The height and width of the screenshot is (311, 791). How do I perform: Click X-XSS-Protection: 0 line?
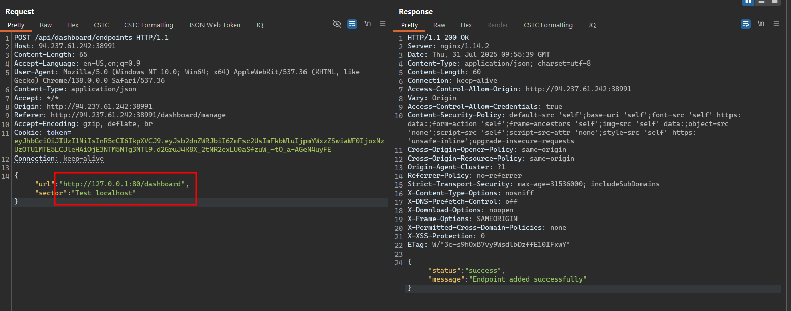(x=446, y=236)
